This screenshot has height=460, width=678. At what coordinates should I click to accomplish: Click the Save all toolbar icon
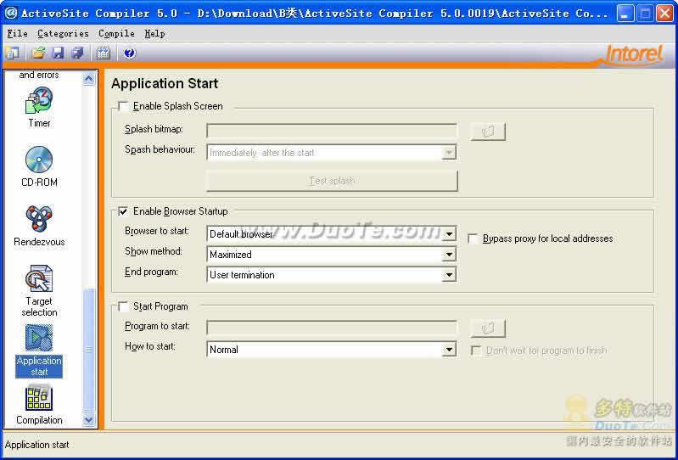click(78, 53)
